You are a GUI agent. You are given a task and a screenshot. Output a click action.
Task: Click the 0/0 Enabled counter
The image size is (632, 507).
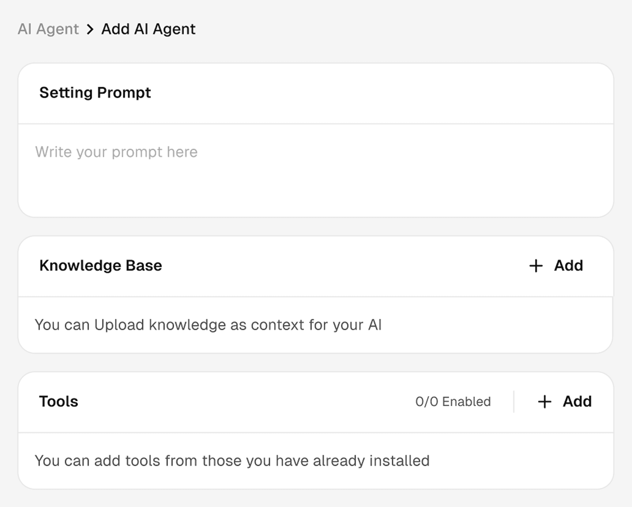[x=453, y=402]
